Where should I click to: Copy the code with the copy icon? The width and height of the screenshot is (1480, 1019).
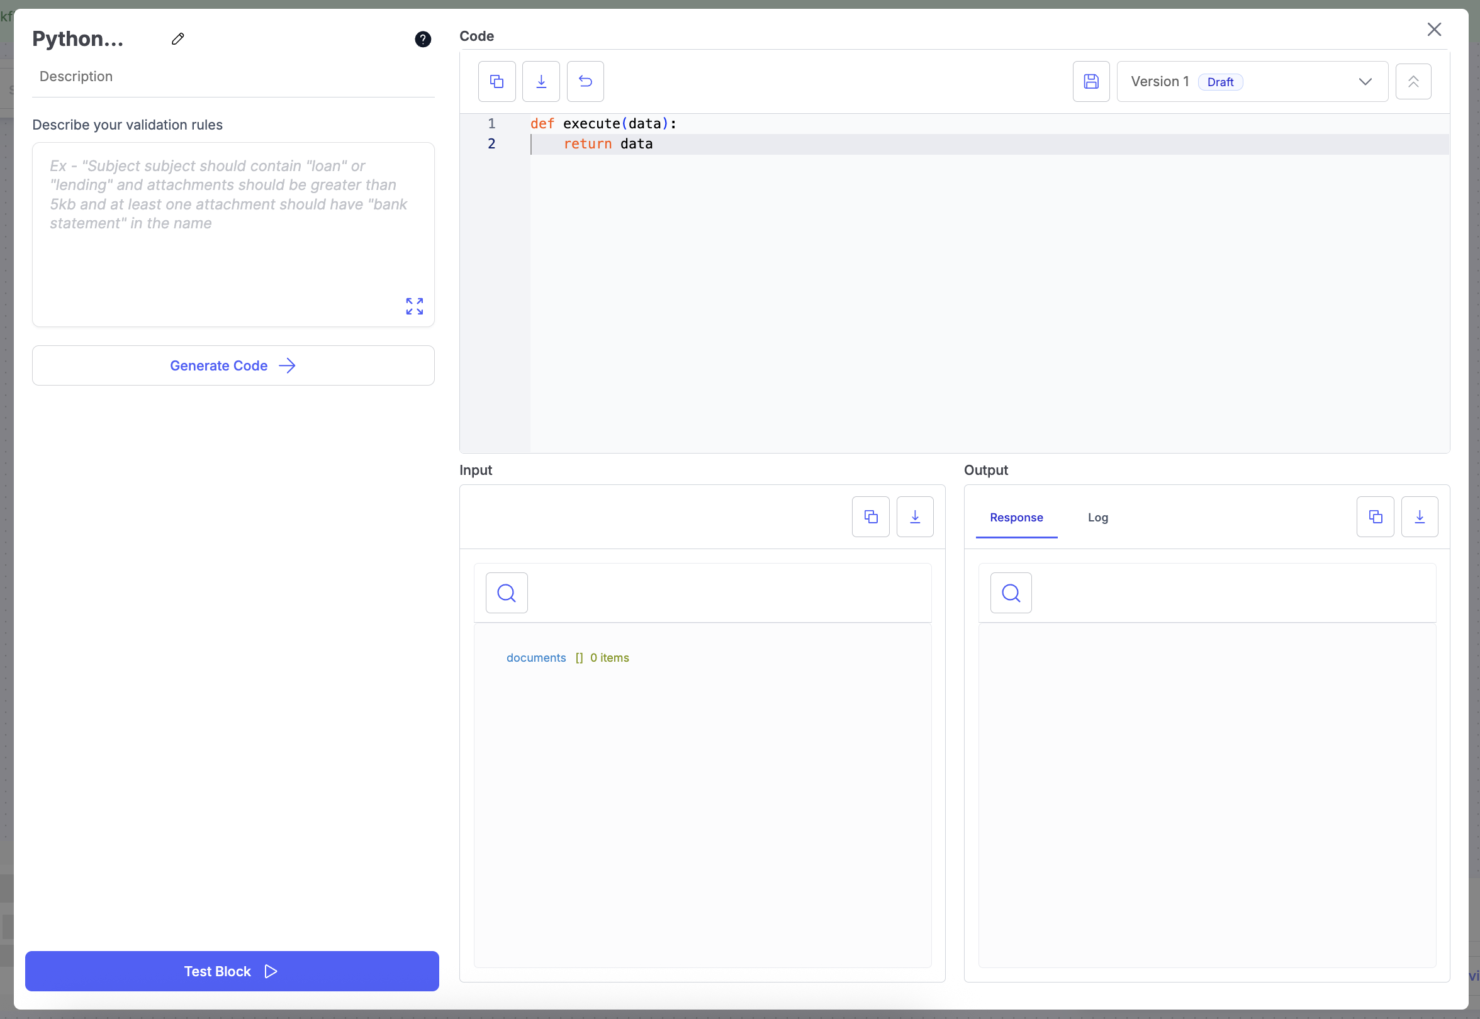tap(496, 81)
